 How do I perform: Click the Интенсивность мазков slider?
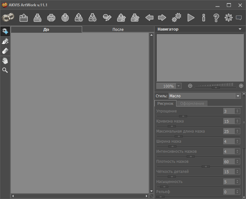click(198, 156)
